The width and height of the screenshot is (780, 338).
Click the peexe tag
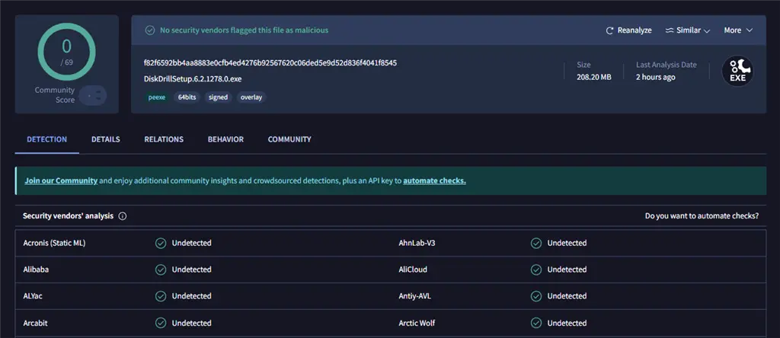(x=157, y=97)
